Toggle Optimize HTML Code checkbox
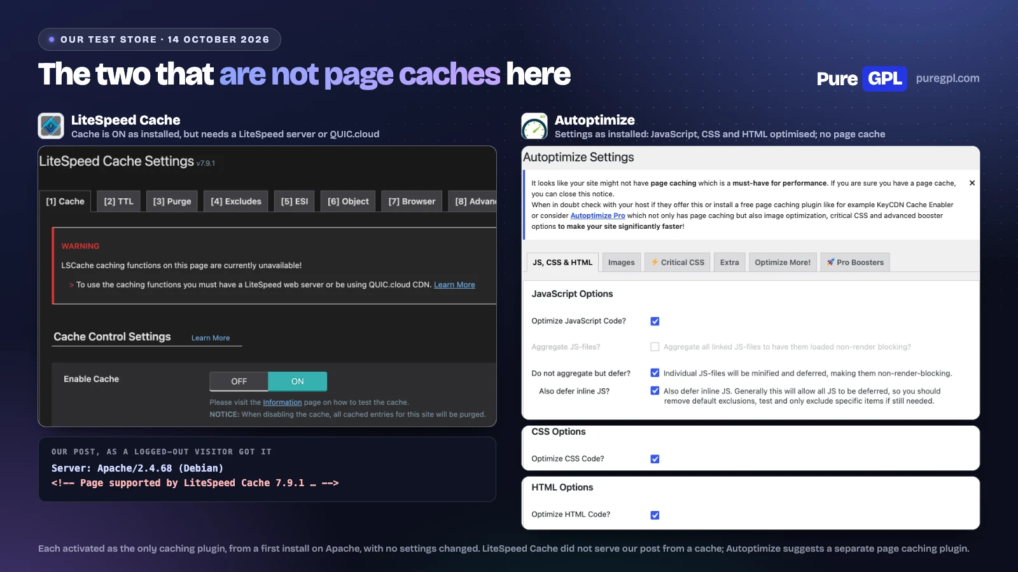The height and width of the screenshot is (572, 1018). [x=655, y=515]
